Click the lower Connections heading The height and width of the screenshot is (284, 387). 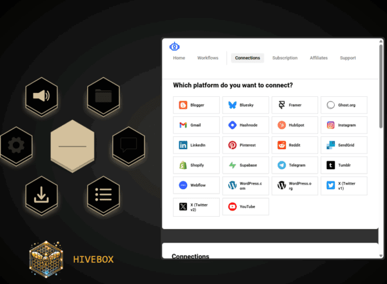click(x=190, y=256)
